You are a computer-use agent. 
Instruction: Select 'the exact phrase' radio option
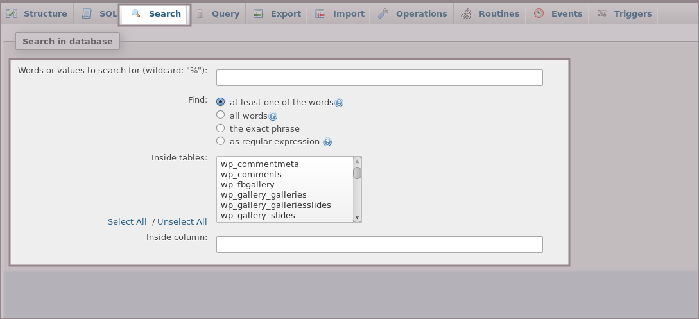[x=221, y=128]
